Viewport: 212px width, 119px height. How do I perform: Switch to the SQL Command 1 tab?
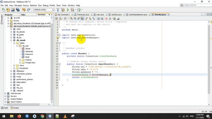pyautogui.click(x=64, y=15)
